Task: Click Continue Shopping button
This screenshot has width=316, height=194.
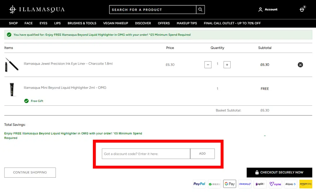Action: click(x=30, y=173)
